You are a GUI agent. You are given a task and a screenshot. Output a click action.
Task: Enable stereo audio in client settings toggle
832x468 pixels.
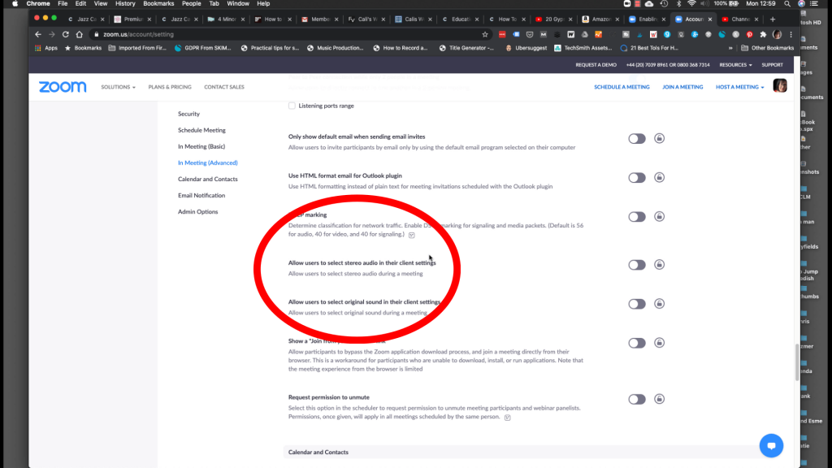pyautogui.click(x=636, y=265)
